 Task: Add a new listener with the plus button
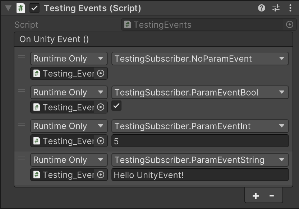[256, 196]
